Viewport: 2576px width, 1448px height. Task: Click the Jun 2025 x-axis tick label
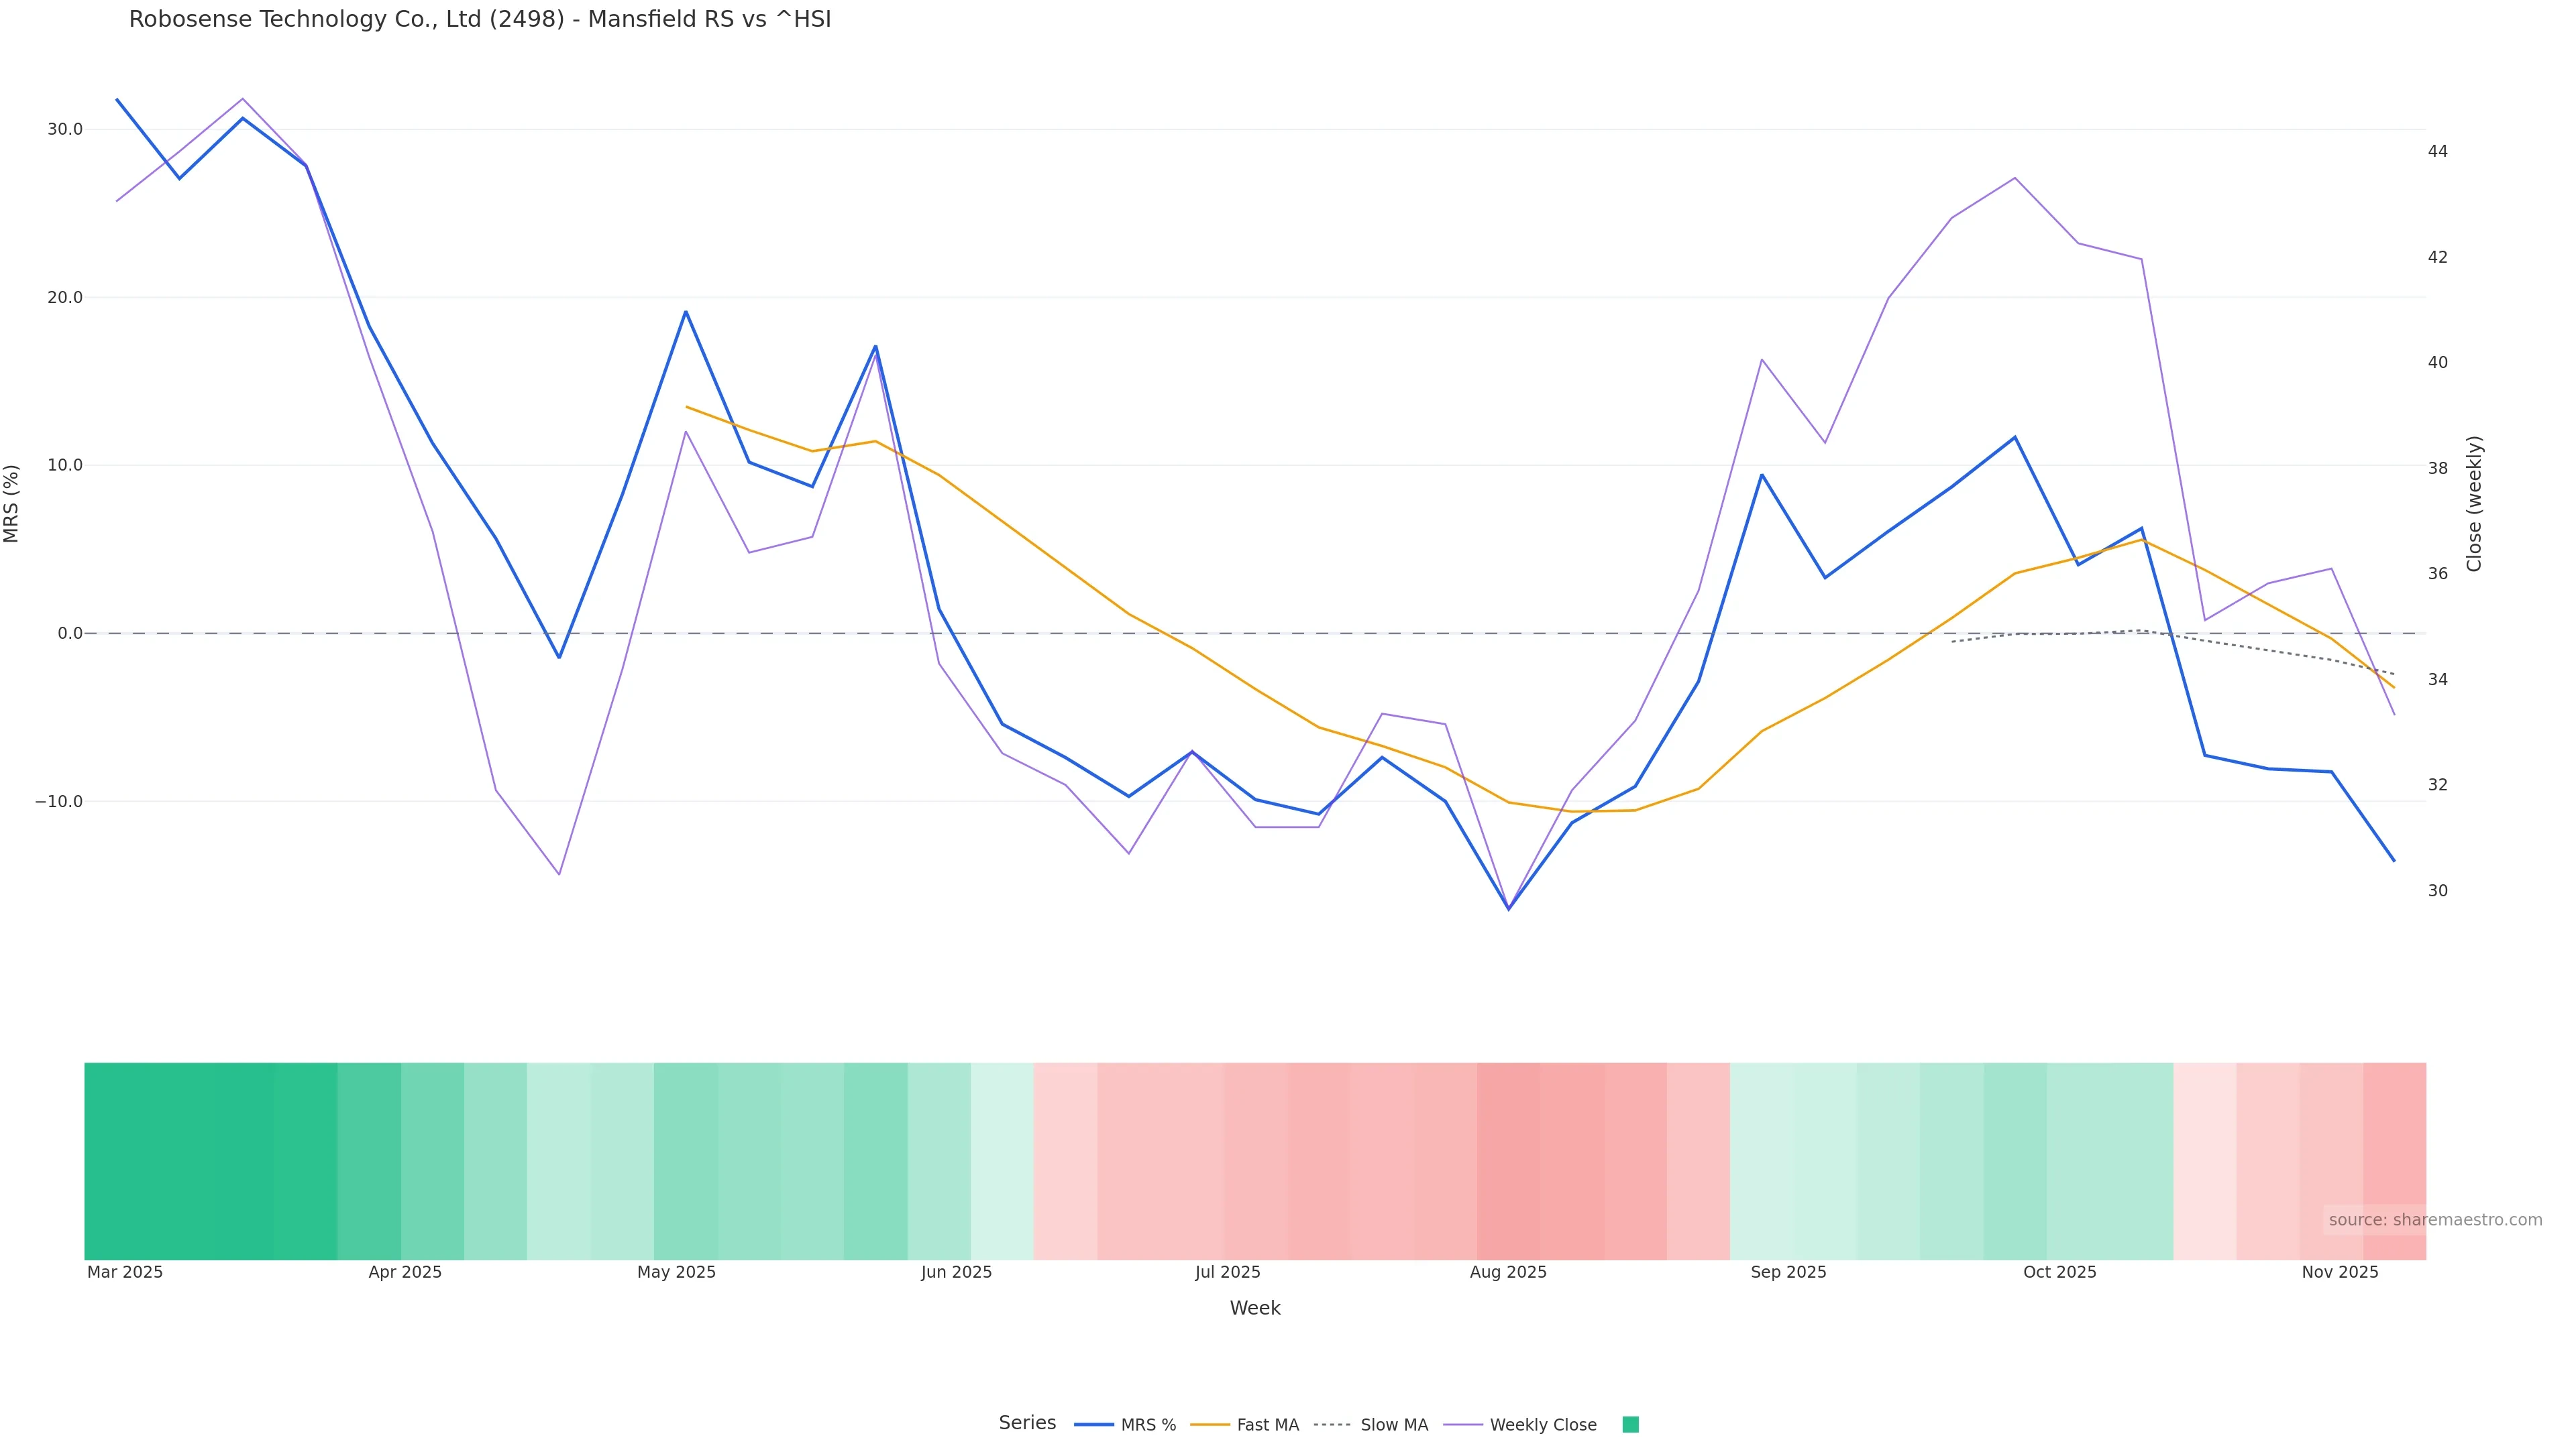[957, 1273]
